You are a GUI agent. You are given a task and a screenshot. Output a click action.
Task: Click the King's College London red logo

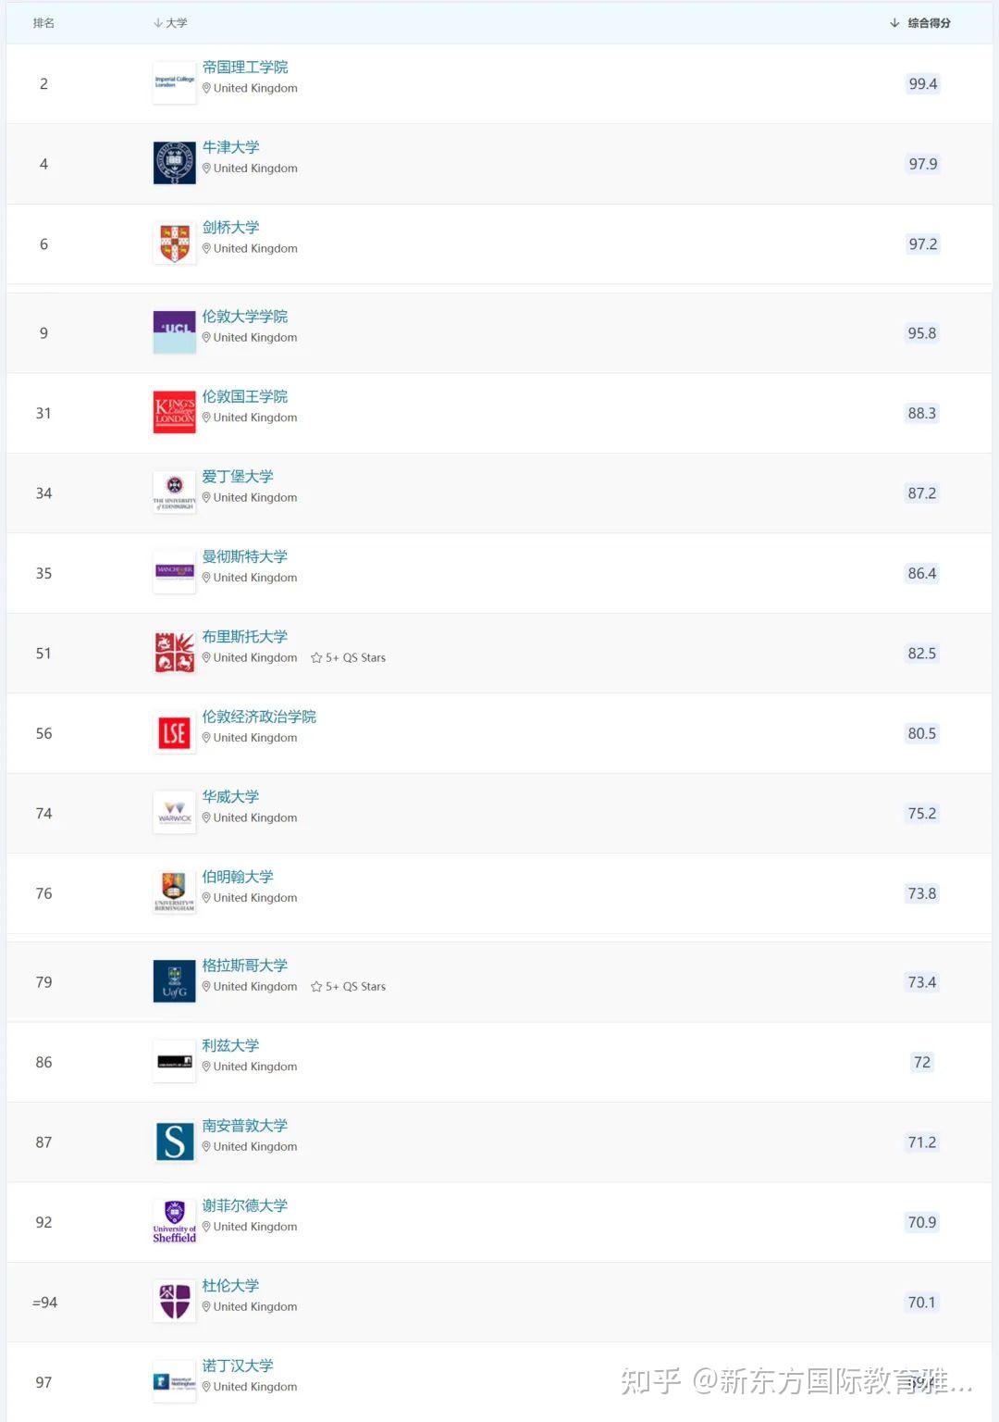coord(174,412)
